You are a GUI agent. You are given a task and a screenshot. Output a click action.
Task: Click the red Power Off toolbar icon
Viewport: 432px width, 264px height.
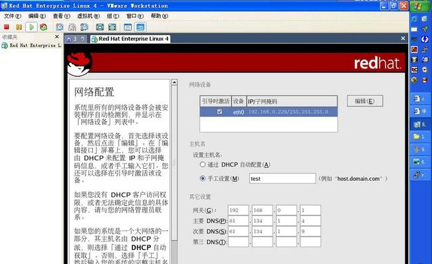click(7, 27)
